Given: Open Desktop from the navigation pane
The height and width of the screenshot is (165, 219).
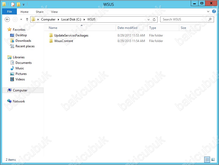Looking at the screenshot, I should (x=21, y=35).
